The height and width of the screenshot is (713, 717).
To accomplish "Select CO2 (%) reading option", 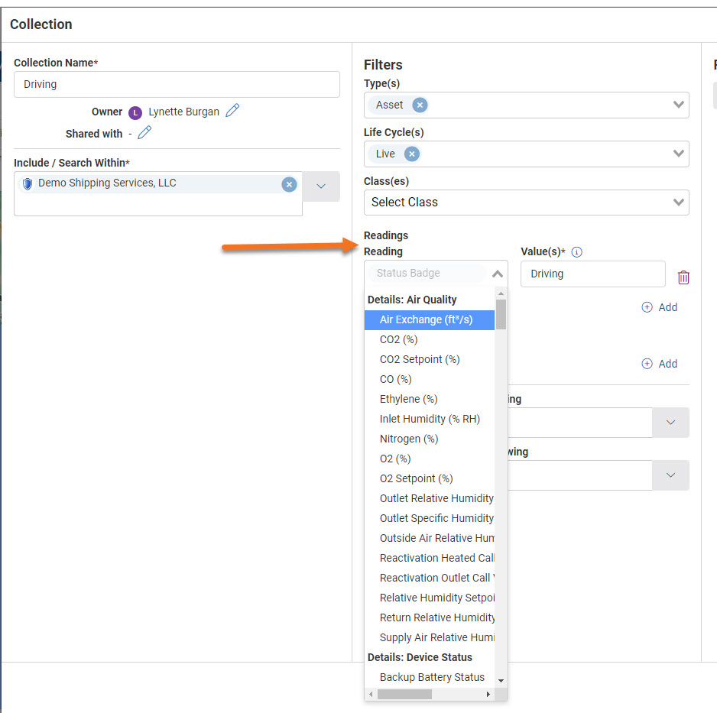I will pyautogui.click(x=430, y=339).
